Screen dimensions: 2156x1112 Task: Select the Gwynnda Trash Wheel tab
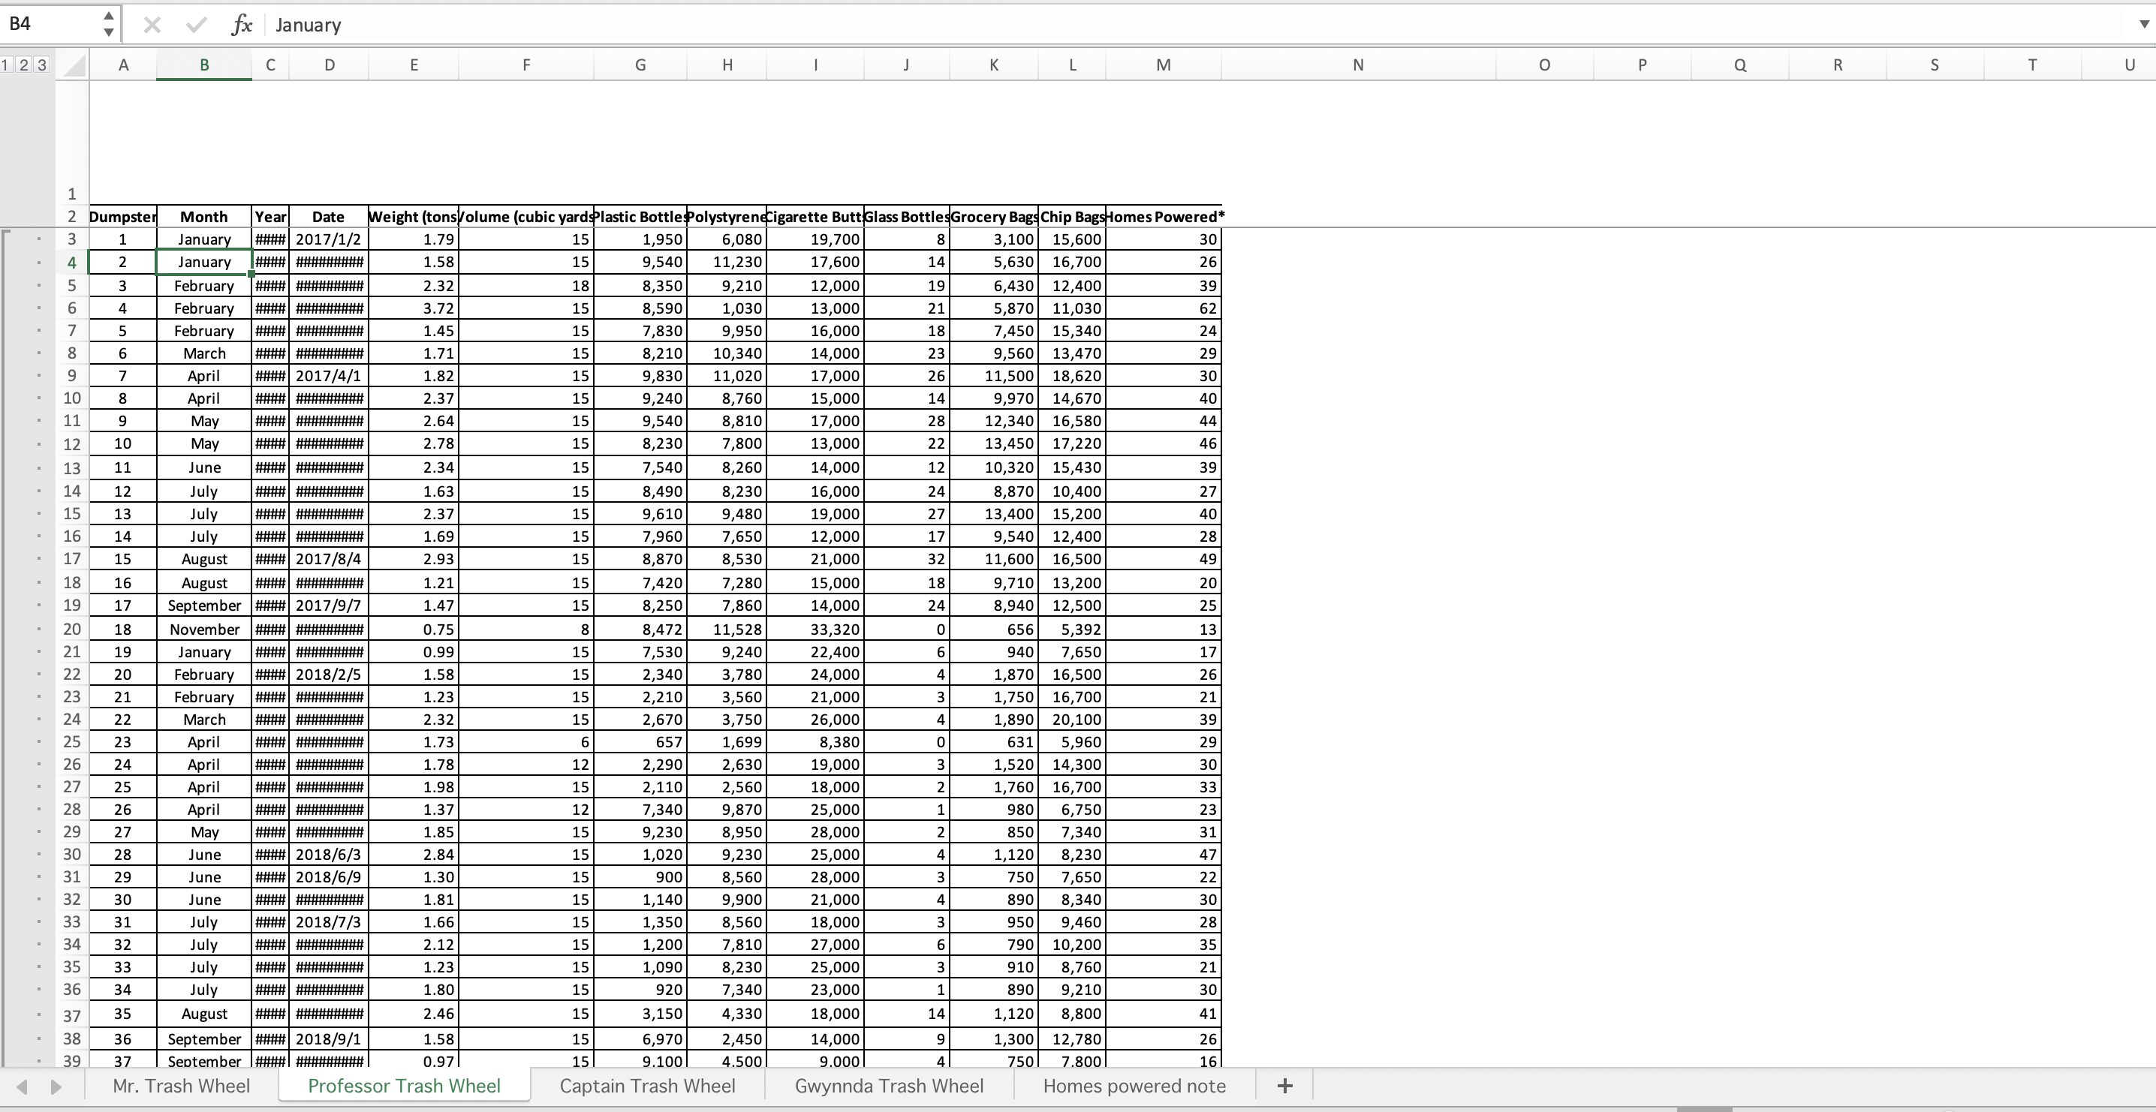pyautogui.click(x=889, y=1086)
